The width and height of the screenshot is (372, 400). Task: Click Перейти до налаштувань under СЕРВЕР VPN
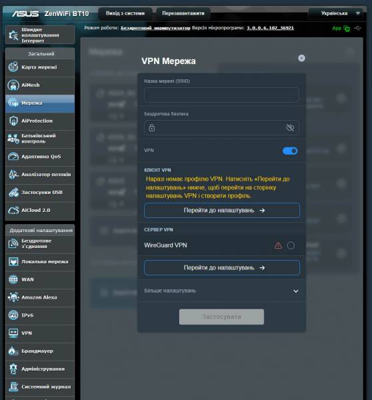pyautogui.click(x=222, y=268)
